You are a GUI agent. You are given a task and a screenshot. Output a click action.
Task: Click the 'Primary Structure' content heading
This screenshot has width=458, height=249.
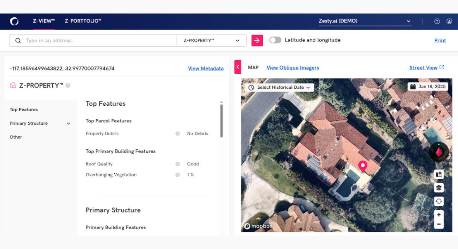point(113,210)
